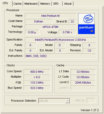Select the instructions text 'MMX, SSE, SSE2'
The height and width of the screenshot is (114, 104).
36,56
